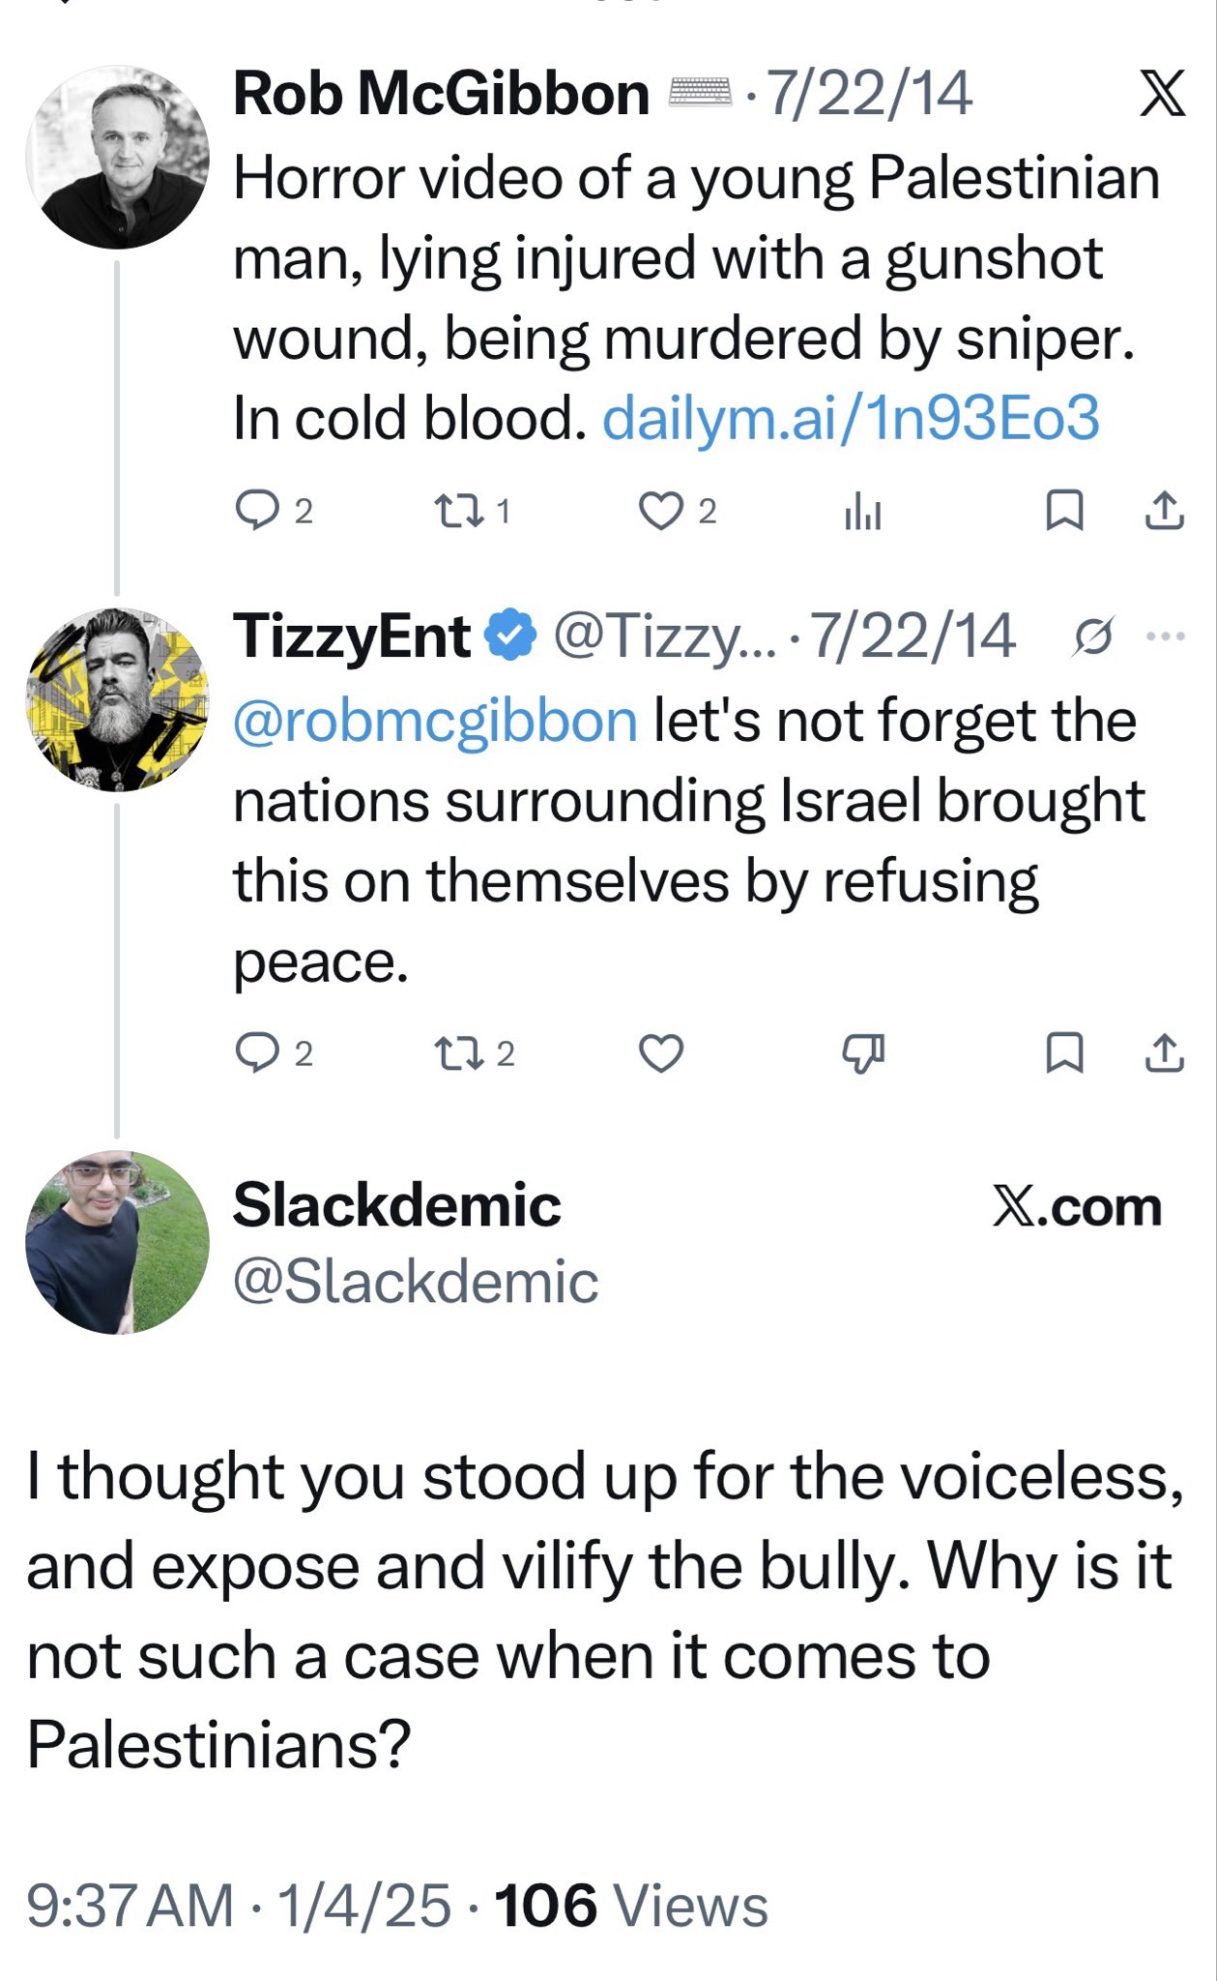Reply to TizzyEnt's tweet
This screenshot has width=1217, height=1981.
click(x=257, y=1053)
